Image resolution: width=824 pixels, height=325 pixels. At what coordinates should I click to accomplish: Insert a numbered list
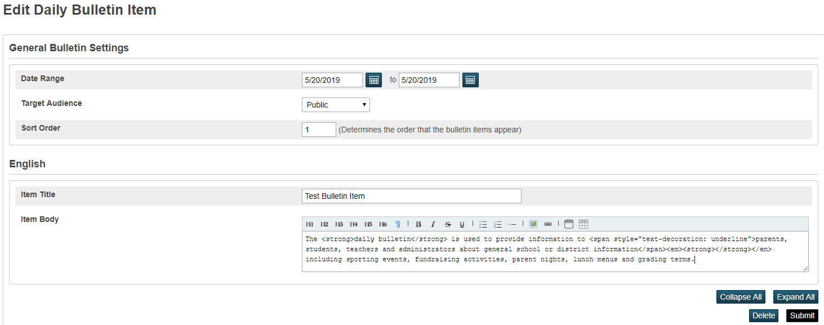pyautogui.click(x=498, y=224)
